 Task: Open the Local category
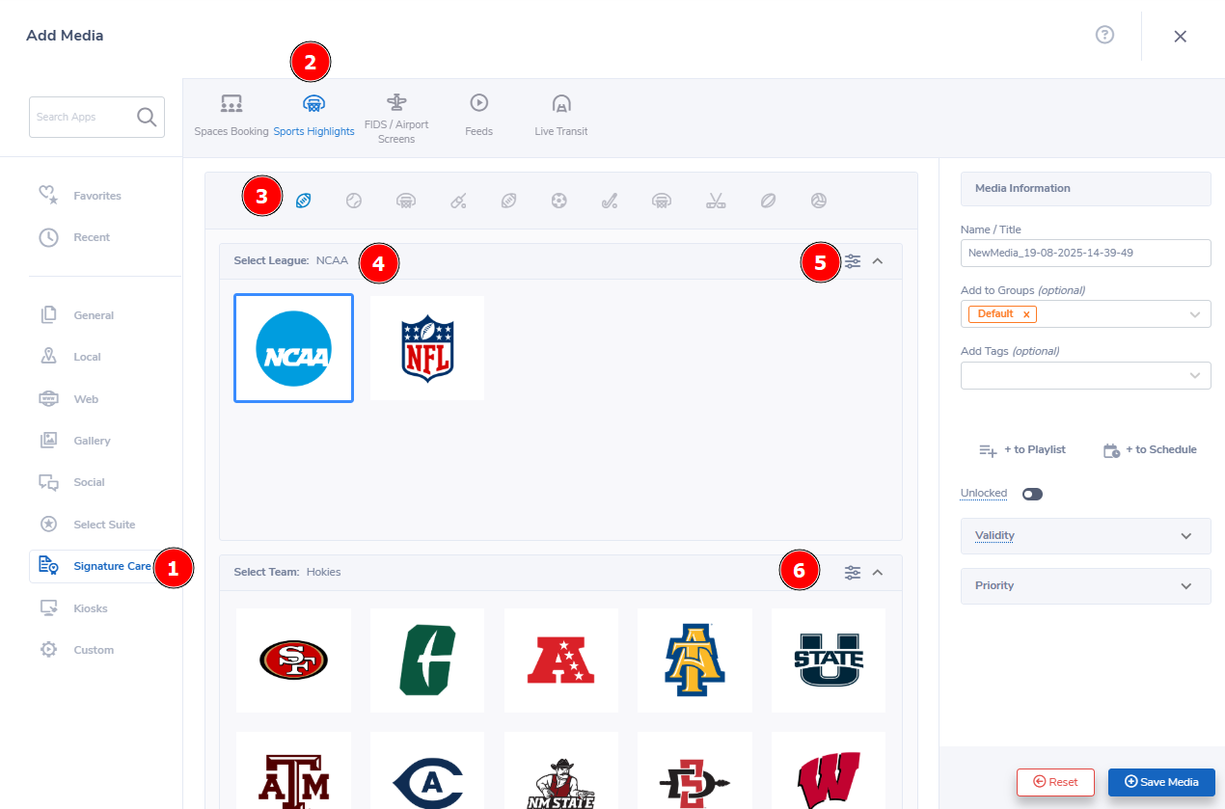[x=70, y=357]
